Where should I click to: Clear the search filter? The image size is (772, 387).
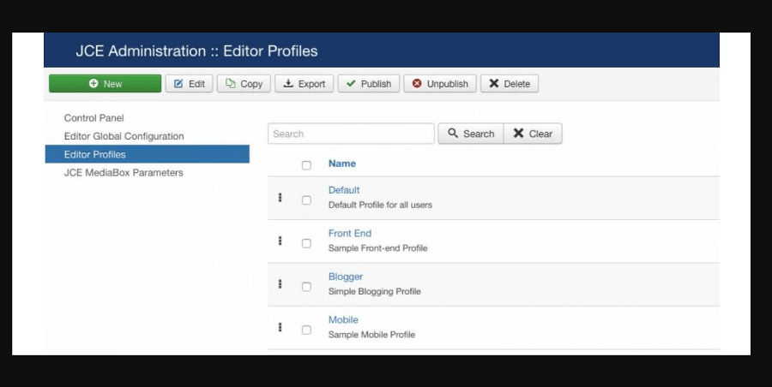pos(533,134)
